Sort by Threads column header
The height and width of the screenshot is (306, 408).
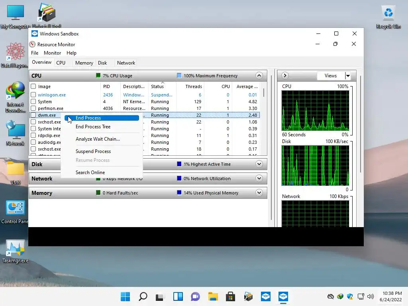click(x=190, y=86)
